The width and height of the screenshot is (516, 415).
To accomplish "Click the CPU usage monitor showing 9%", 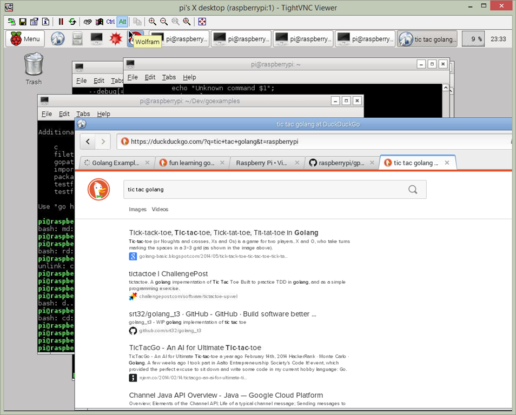I will pos(473,39).
